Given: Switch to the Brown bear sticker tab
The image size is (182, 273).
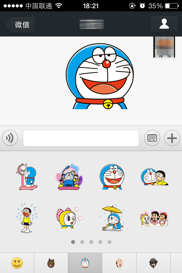Looking at the screenshot, I should tap(51, 263).
